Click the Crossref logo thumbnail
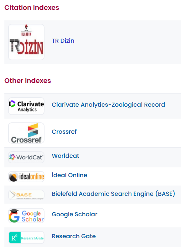 [x=26, y=133]
